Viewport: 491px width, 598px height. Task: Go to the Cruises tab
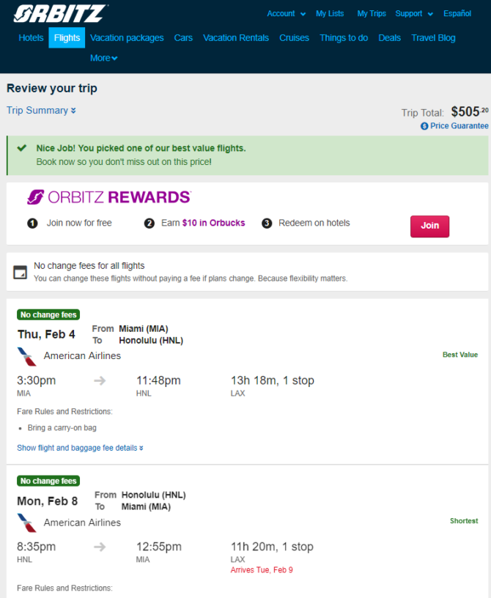click(x=294, y=38)
